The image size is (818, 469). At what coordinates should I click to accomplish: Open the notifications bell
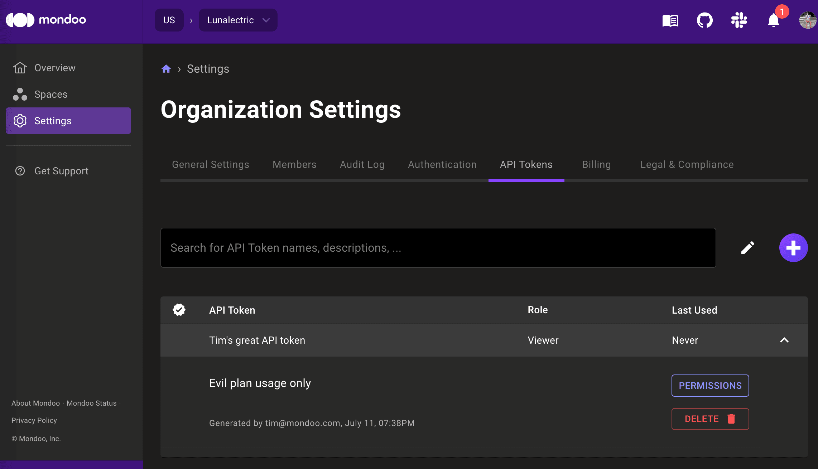774,20
